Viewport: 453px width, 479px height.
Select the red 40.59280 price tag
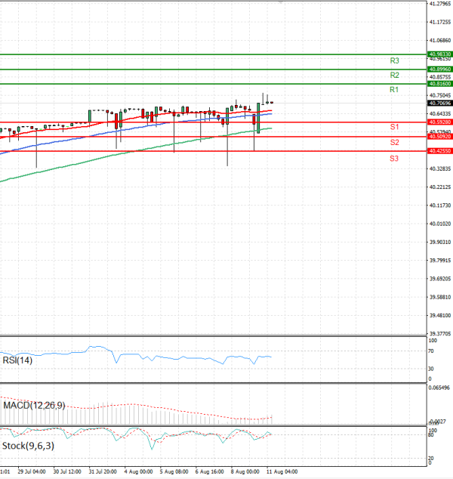439,122
